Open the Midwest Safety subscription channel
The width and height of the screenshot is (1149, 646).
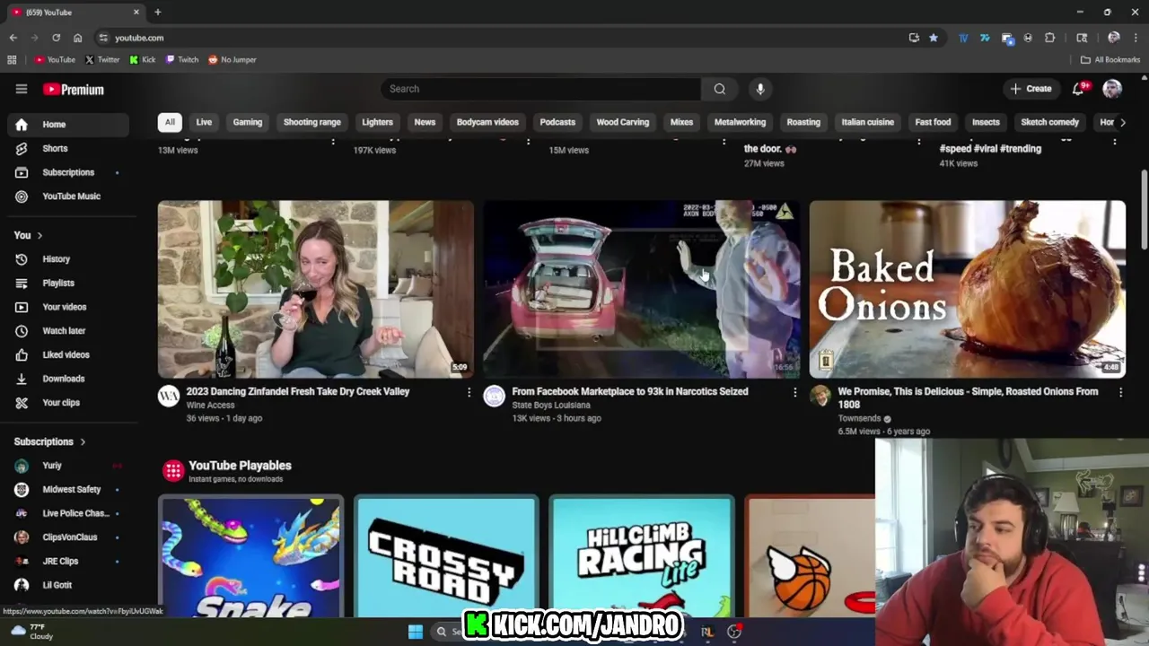pyautogui.click(x=68, y=490)
